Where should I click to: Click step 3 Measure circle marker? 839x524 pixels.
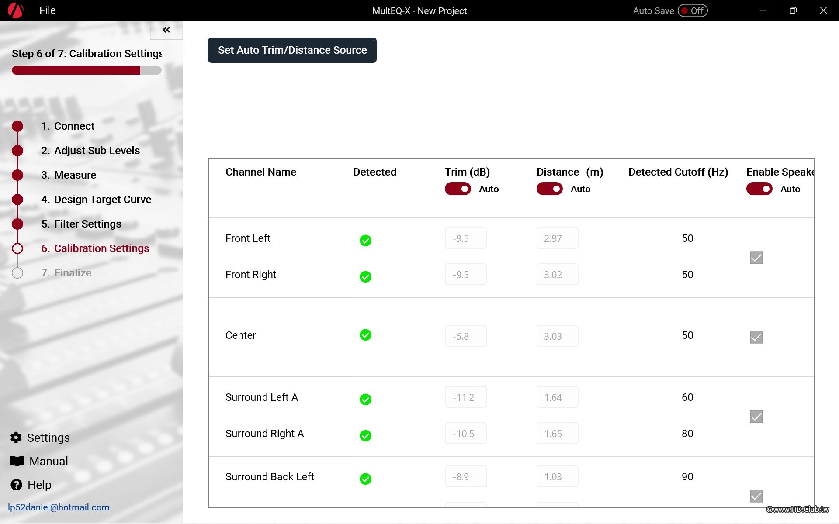coord(17,175)
